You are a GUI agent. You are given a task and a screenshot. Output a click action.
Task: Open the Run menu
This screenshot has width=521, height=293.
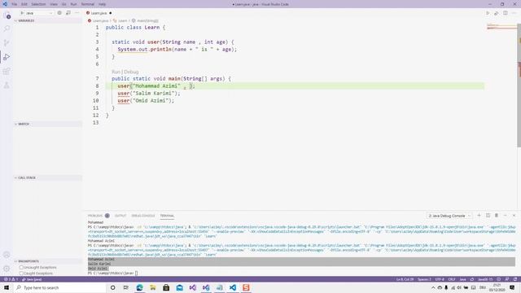(x=73, y=4)
